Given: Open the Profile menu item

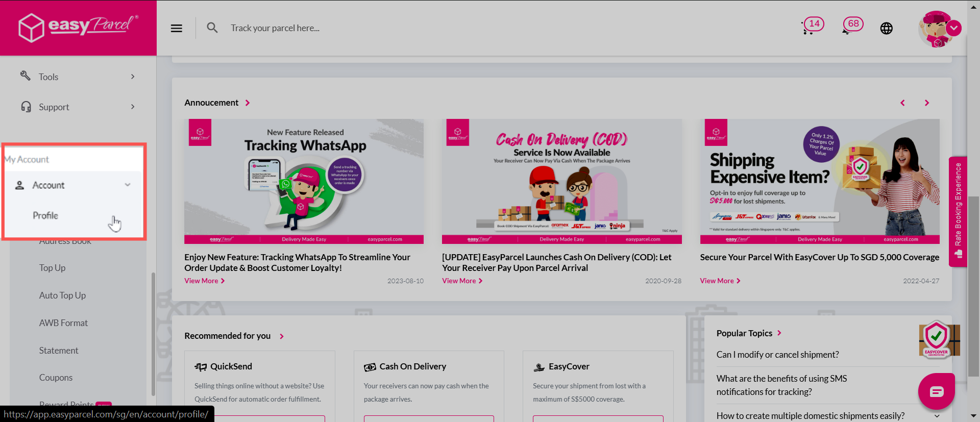Looking at the screenshot, I should (x=45, y=215).
